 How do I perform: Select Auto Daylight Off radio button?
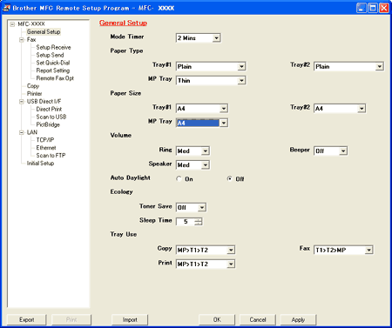[230, 179]
